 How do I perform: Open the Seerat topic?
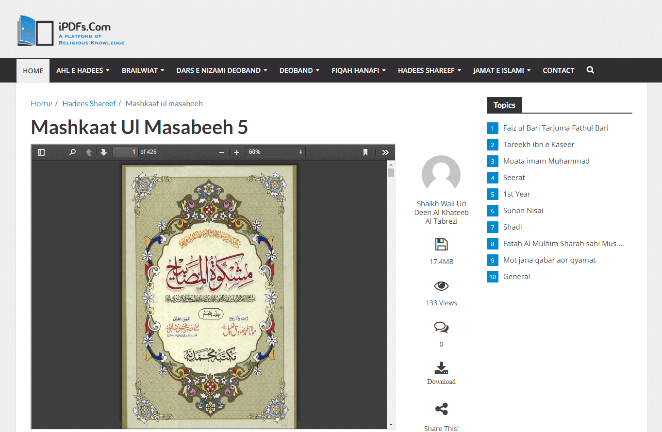click(514, 178)
